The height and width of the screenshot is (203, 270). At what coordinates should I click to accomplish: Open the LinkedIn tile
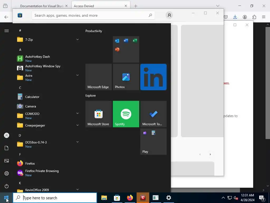click(153, 77)
